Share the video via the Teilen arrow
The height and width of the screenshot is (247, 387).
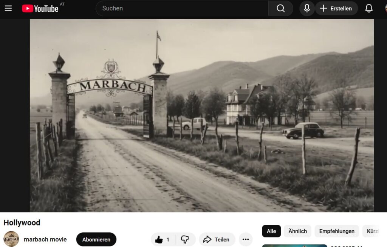pos(217,239)
